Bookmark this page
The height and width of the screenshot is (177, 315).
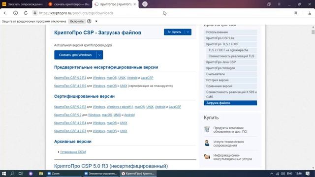296,13
